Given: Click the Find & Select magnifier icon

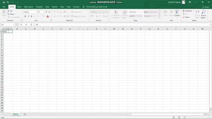Looking at the screenshot, I should click(x=203, y=12).
